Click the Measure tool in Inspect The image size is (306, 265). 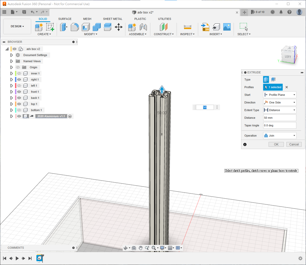pos(187,27)
